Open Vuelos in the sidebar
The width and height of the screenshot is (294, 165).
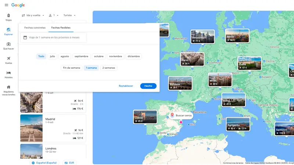8,60
